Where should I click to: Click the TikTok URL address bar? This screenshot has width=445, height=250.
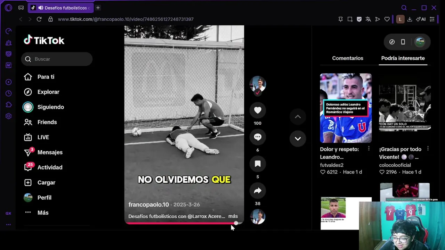click(126, 19)
